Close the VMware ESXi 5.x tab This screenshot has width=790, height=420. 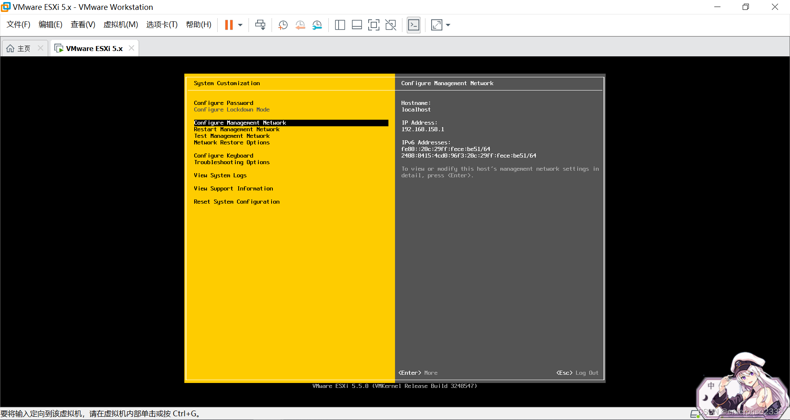pos(131,48)
